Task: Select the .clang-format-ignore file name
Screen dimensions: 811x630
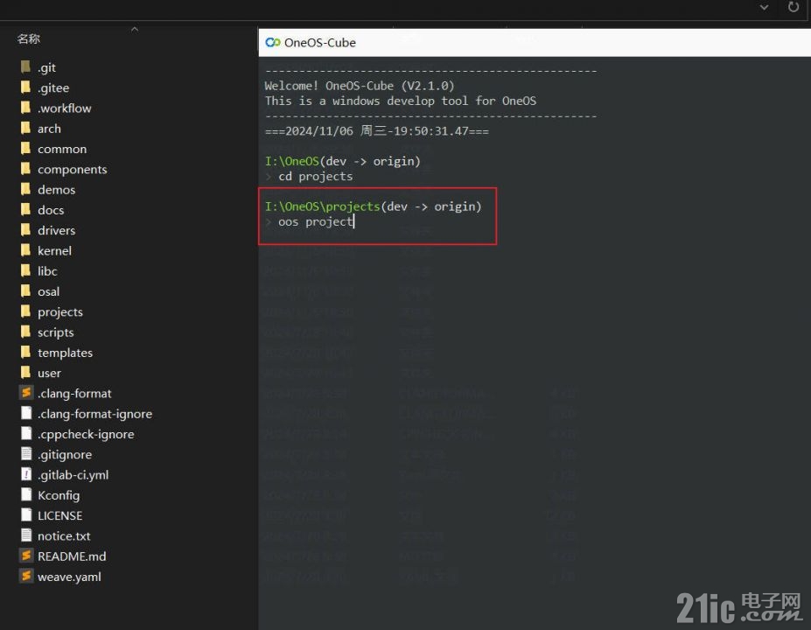Action: click(94, 414)
